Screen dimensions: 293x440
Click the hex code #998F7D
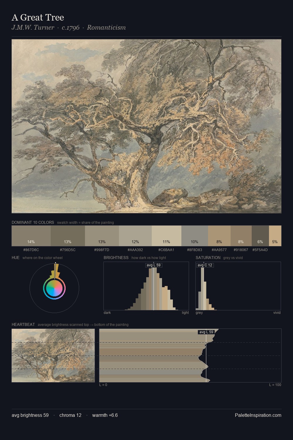pyautogui.click(x=102, y=250)
